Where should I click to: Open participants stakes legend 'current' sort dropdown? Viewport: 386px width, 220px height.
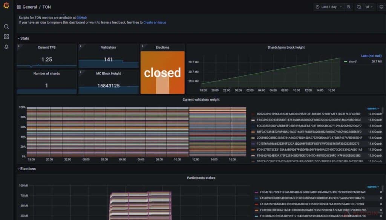(x=373, y=187)
